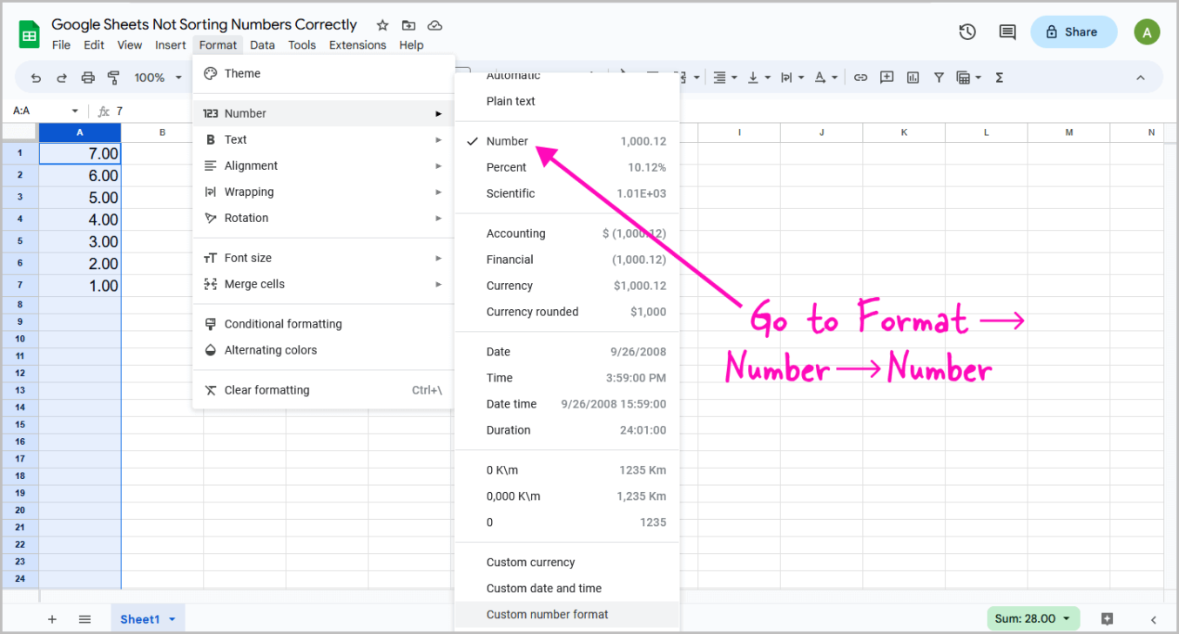This screenshot has height=634, width=1179.
Task: Select Theme in the Format menu
Action: [x=323, y=74]
